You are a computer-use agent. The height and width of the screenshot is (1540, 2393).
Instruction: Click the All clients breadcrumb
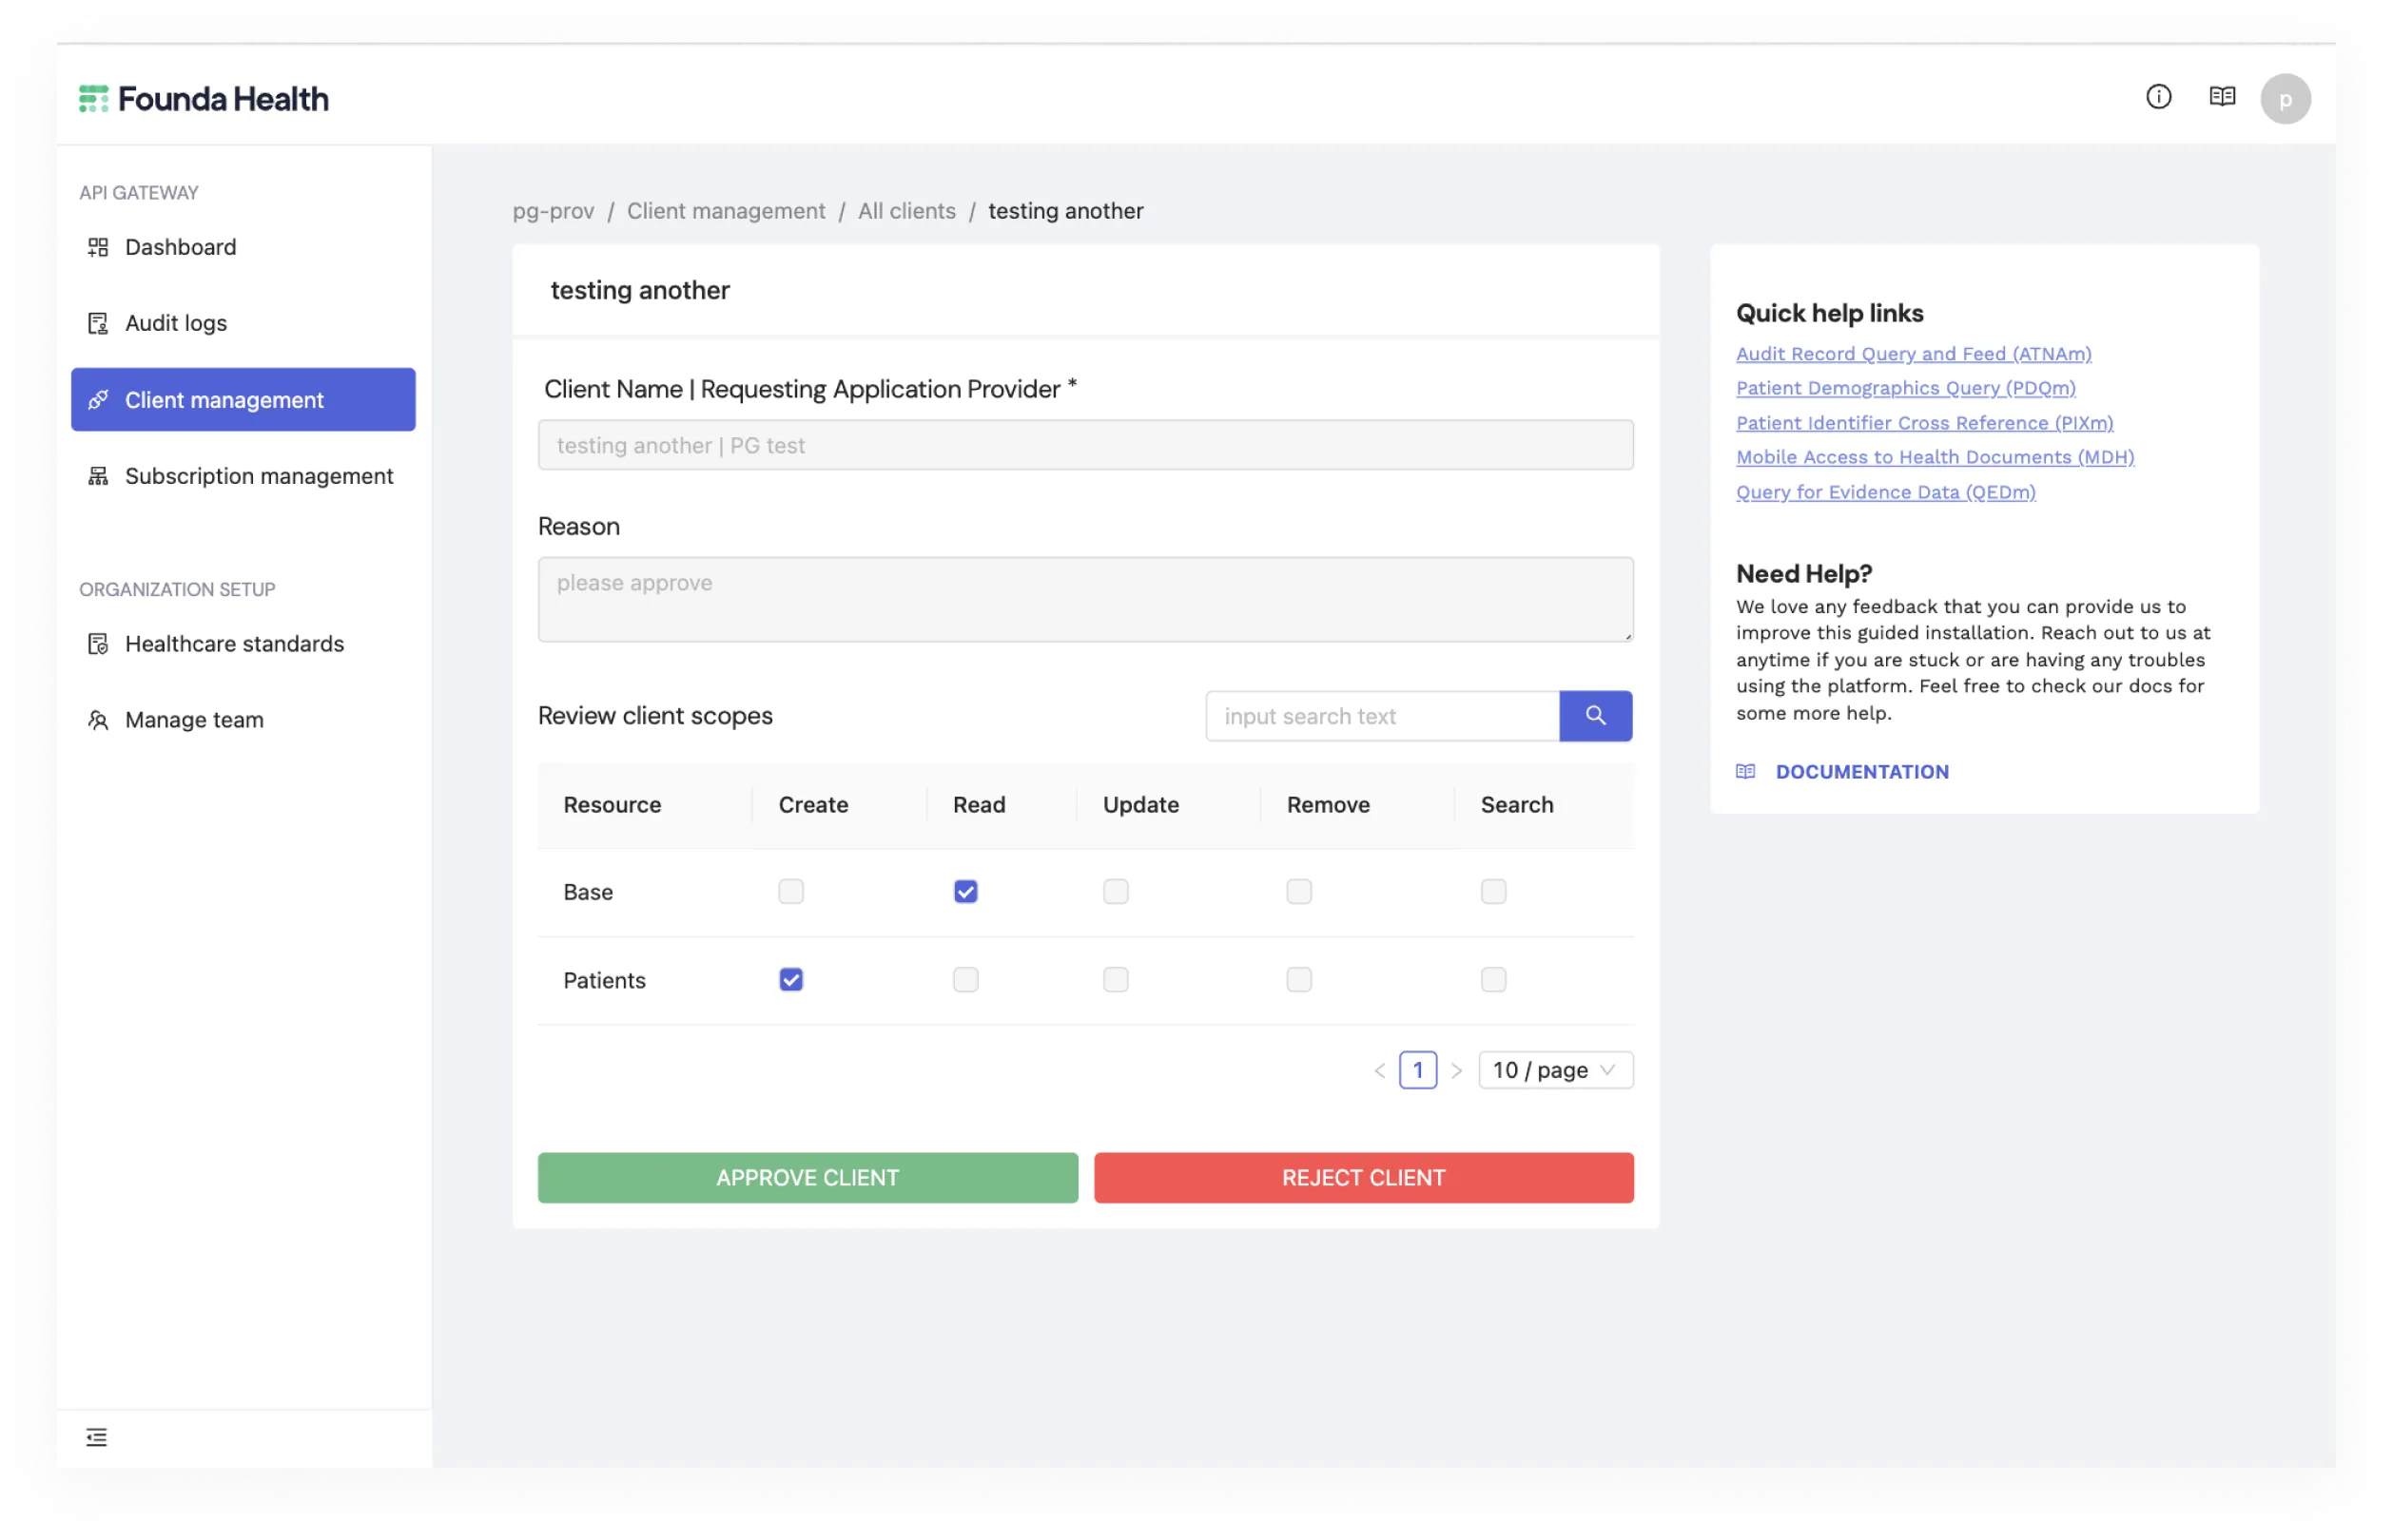906,211
